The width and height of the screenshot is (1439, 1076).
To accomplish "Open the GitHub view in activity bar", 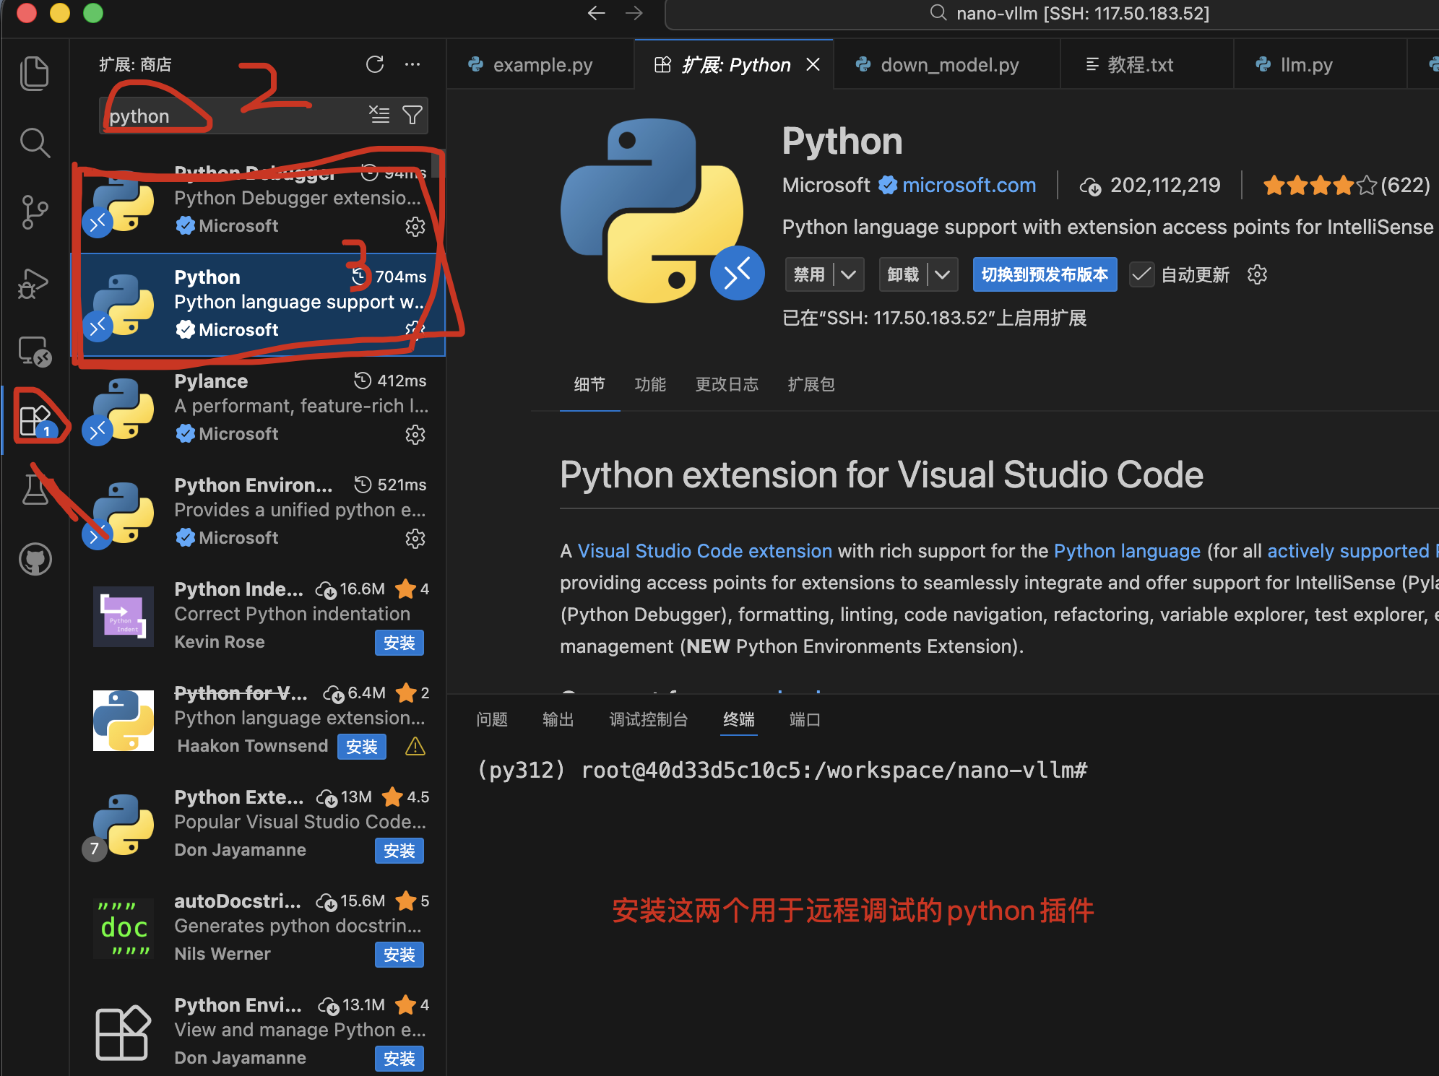I will (x=34, y=560).
